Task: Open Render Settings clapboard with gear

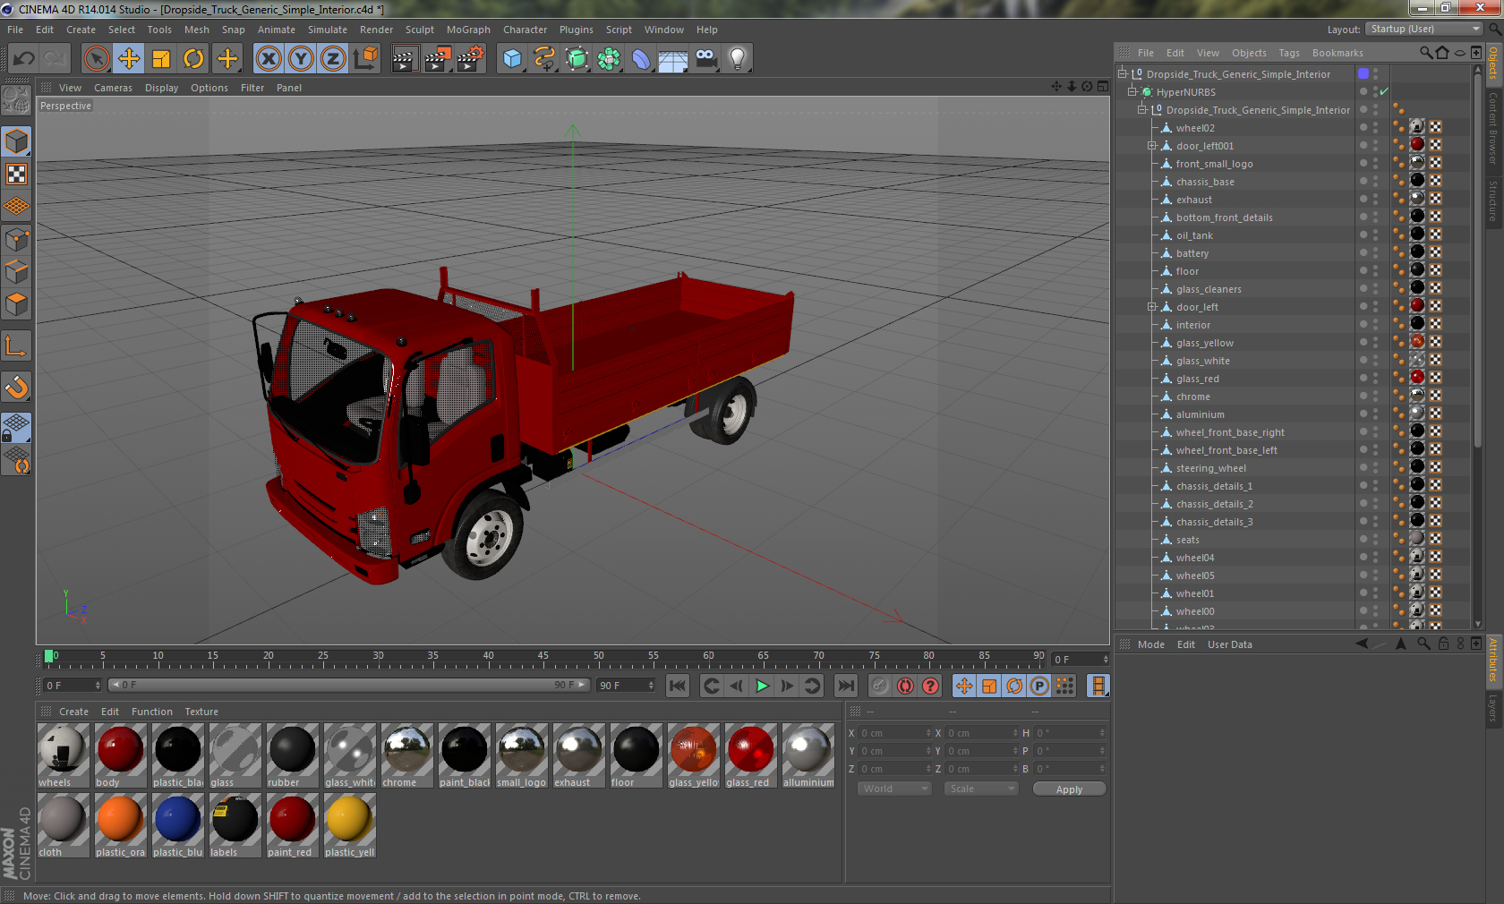Action: pos(470,59)
